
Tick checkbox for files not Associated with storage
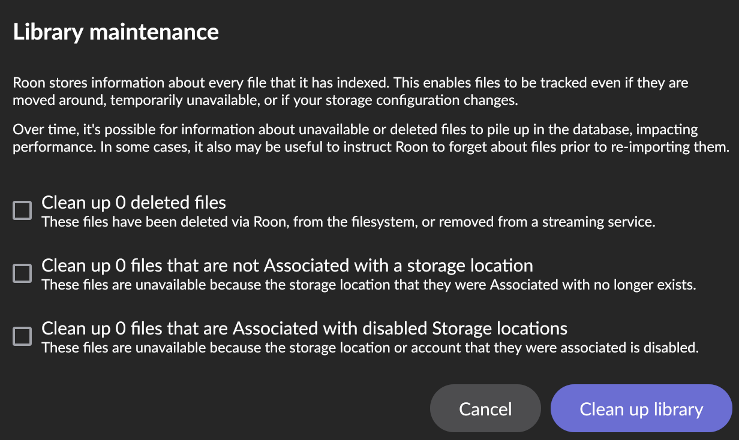(x=22, y=274)
